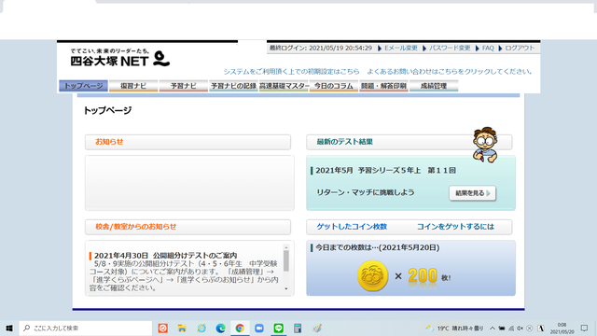Viewport: 597px width, 336px height.
Task: Open Calculator from the taskbar
Action: pyautogui.click(x=298, y=328)
